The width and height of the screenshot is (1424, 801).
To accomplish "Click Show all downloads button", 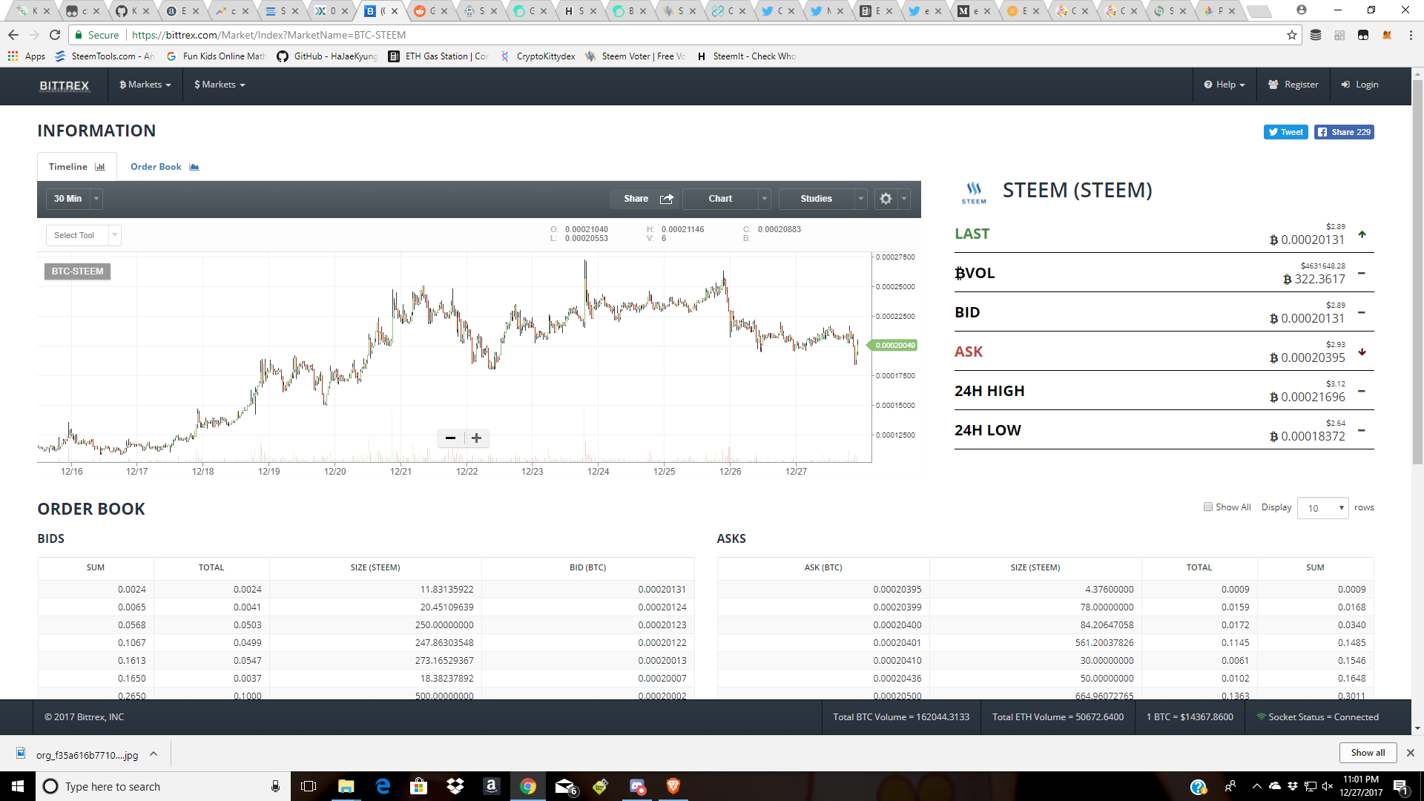I will point(1368,753).
